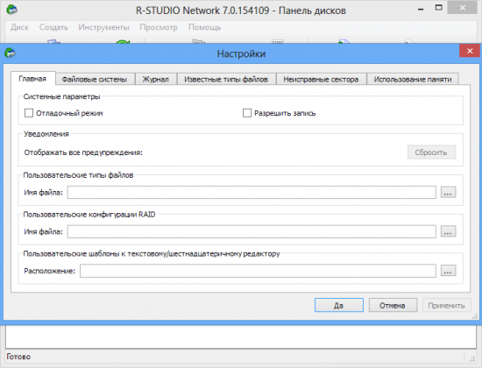This screenshot has width=482, height=368.
Task: Minimize the R-STUDIO main window
Action: tap(421, 10)
